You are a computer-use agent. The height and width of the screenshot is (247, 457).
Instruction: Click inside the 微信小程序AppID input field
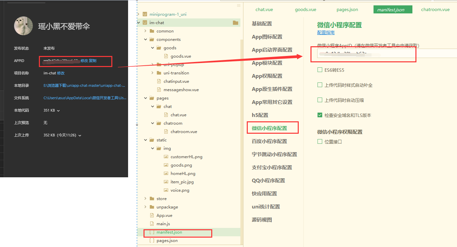363,54
